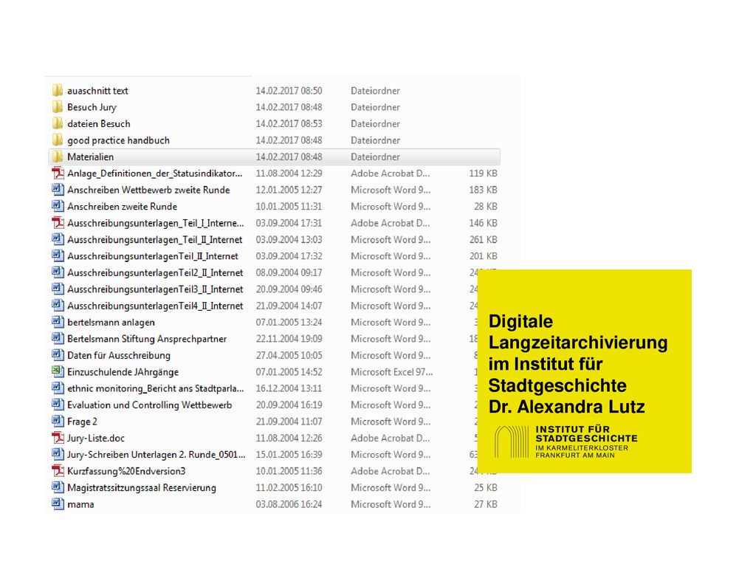The image size is (756, 567).
Task: Click title Digitale Langzeitarchivierung on yellow box
Action: tap(577, 331)
